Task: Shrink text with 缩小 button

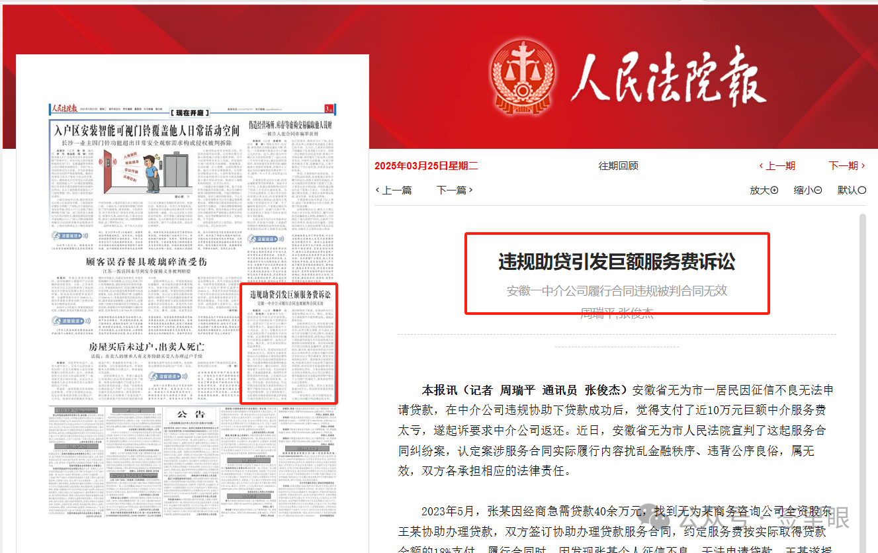Action: [808, 190]
